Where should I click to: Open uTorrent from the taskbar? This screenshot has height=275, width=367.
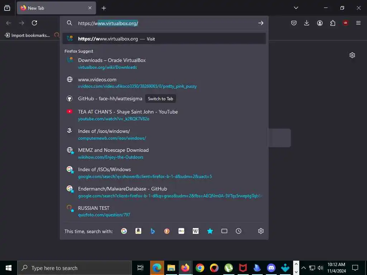228,268
